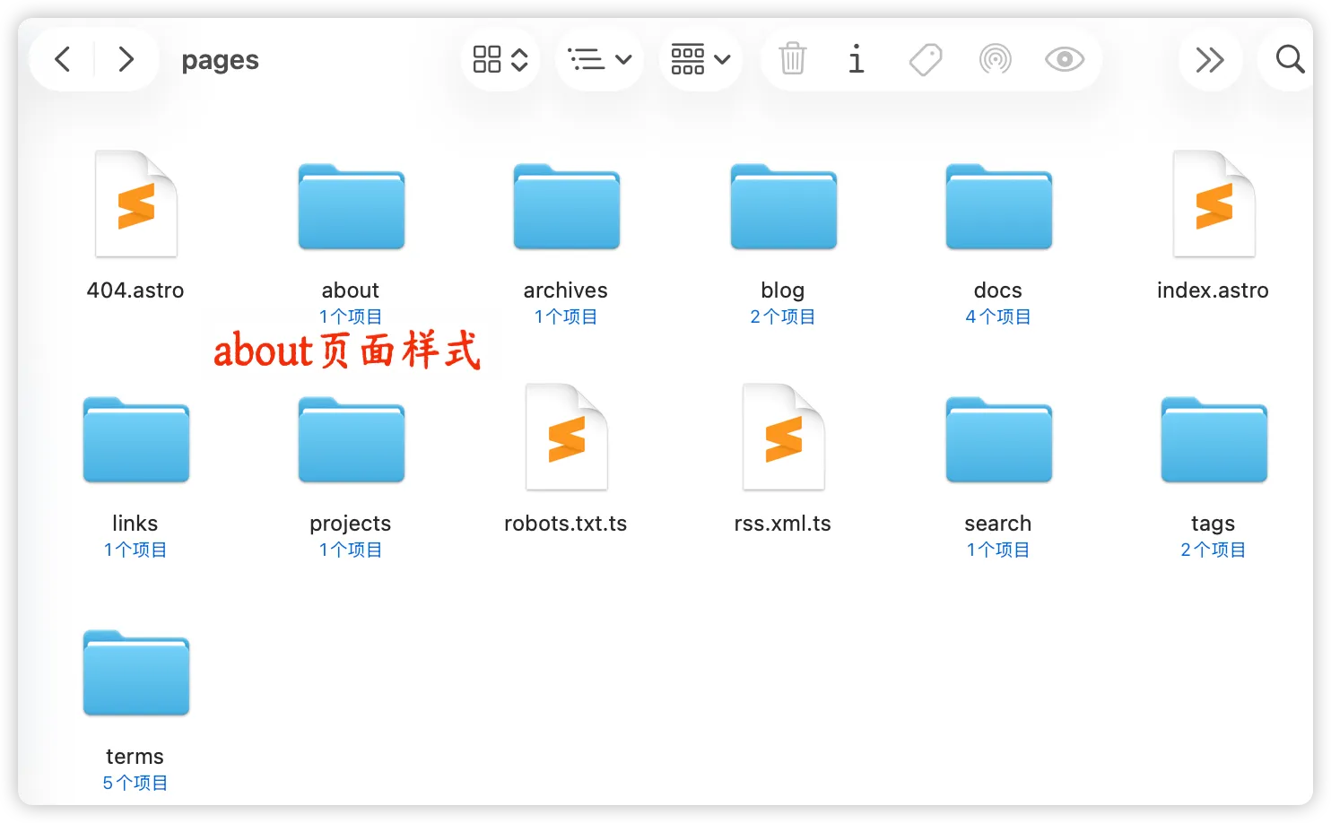Open the group-by grid dropdown
Viewport: 1331px width, 823px height.
pyautogui.click(x=700, y=60)
